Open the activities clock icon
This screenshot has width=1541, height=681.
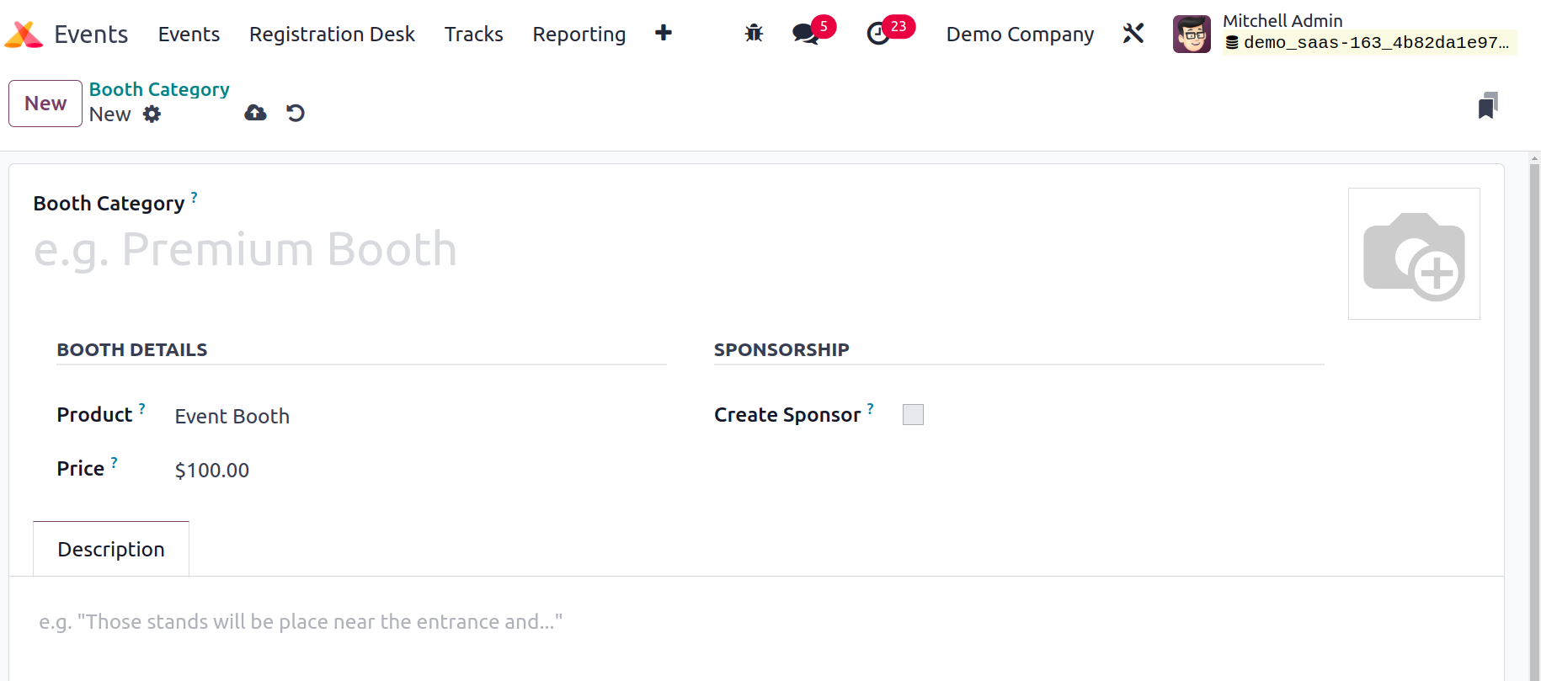[878, 34]
